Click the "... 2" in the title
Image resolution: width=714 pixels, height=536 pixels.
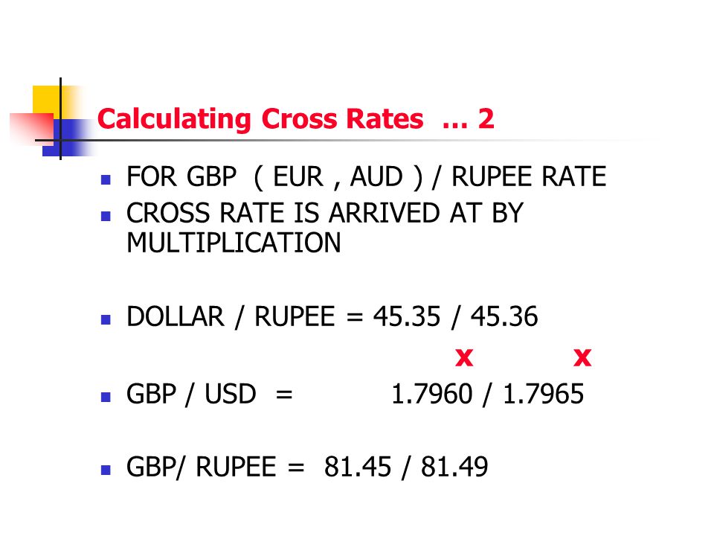tap(468, 119)
